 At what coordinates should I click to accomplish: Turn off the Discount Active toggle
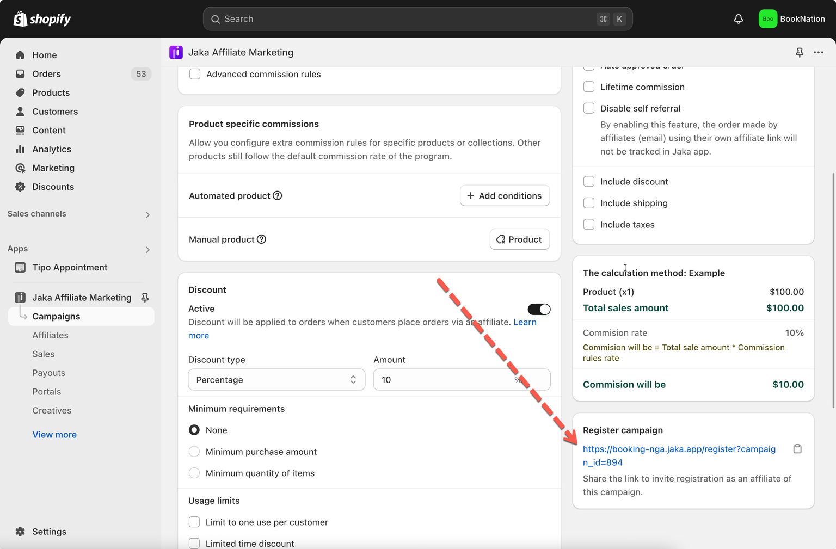539,309
